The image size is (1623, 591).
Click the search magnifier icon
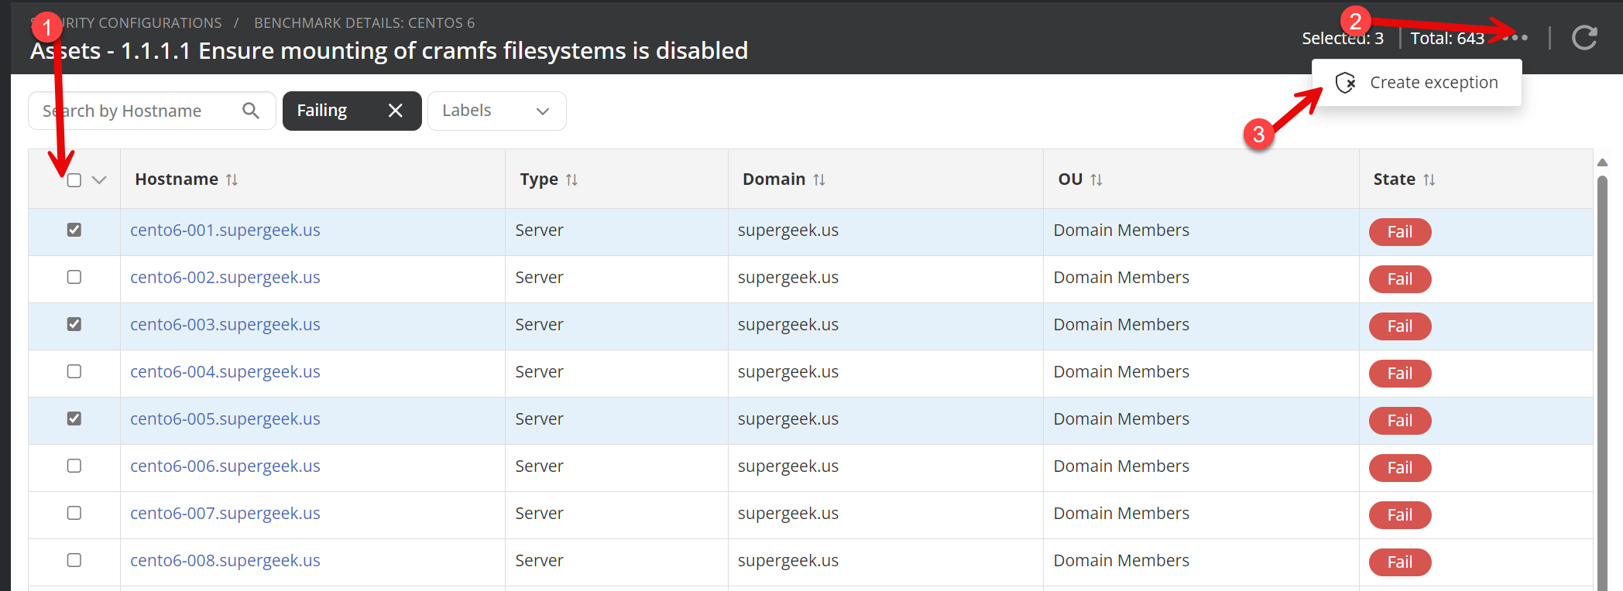[251, 111]
